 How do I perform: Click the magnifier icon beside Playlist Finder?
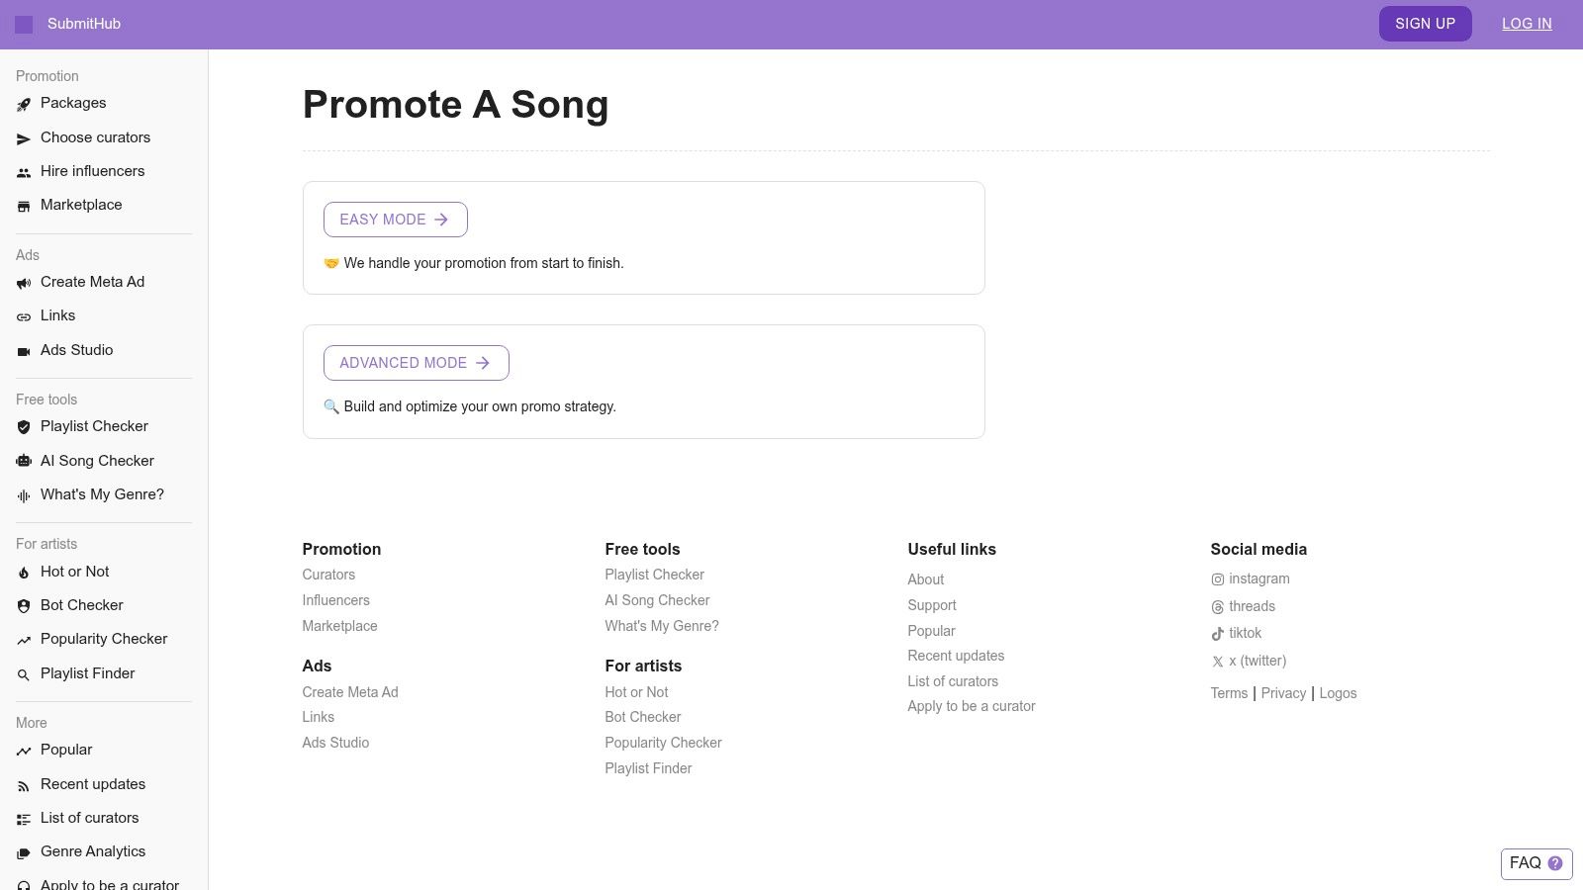(x=24, y=674)
